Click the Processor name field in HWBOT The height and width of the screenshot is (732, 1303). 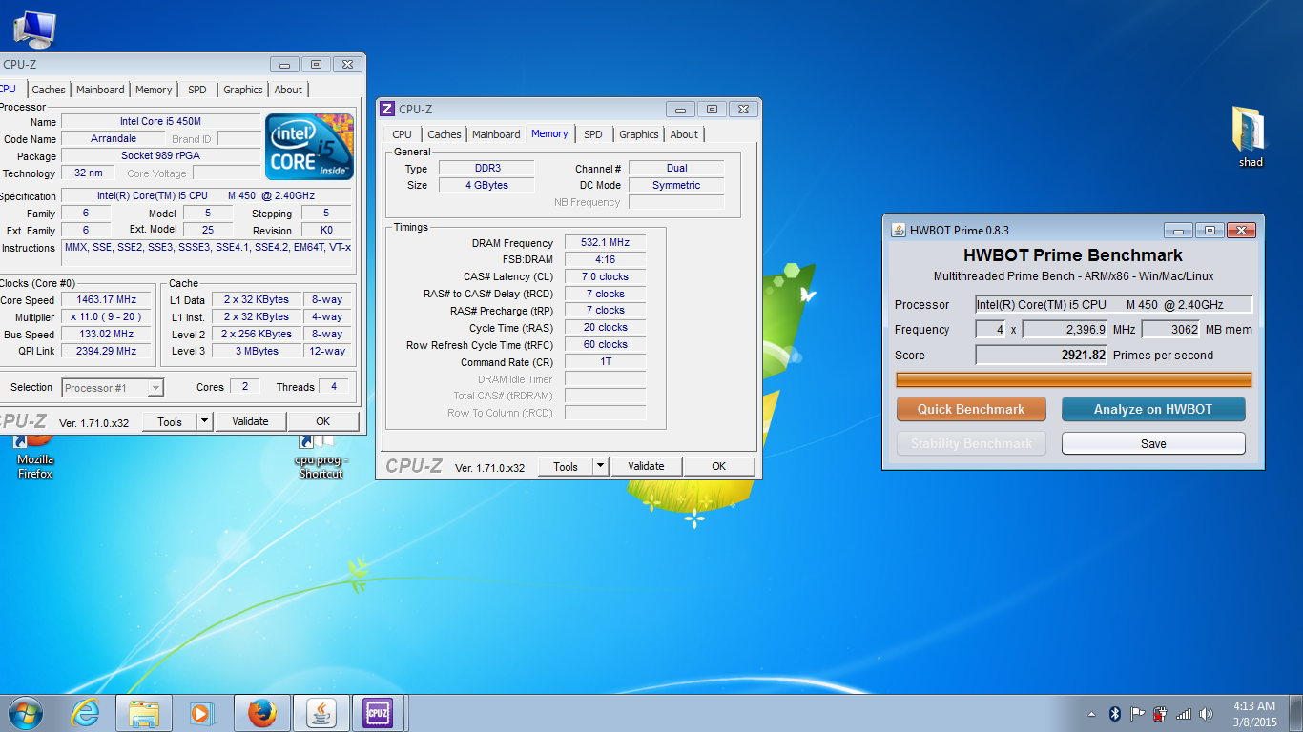click(1114, 305)
